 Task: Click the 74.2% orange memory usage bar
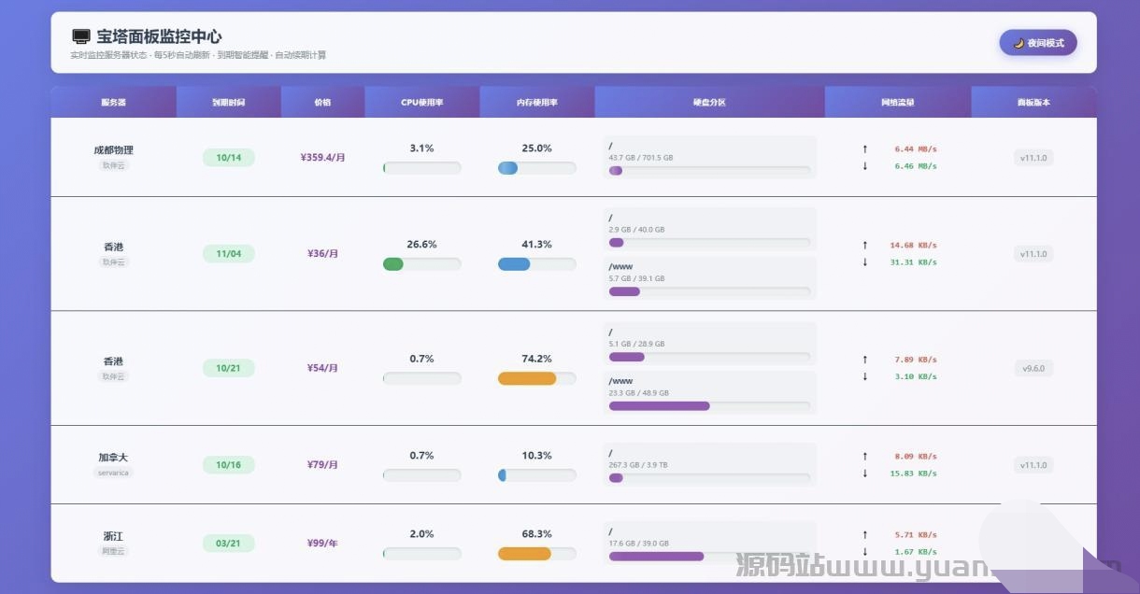(x=527, y=378)
